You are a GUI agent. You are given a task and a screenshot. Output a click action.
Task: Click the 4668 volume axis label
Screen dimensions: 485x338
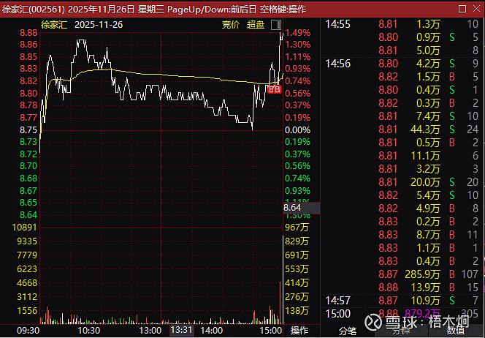(x=27, y=283)
